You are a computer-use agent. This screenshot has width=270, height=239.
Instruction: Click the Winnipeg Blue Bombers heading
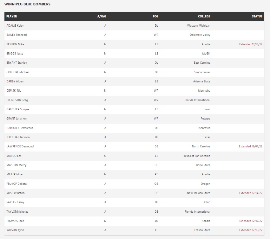27,4
